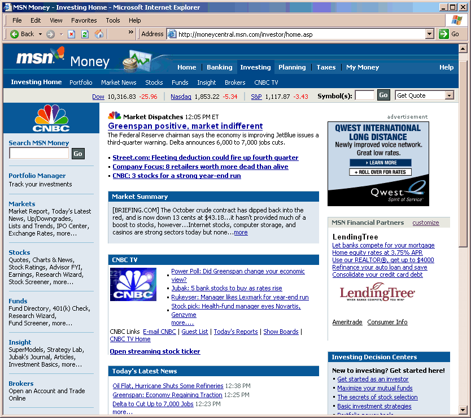Image resolution: width=471 pixels, height=418 pixels.
Task: Click the CNBC peacock logo in the sidebar
Action: [51, 117]
